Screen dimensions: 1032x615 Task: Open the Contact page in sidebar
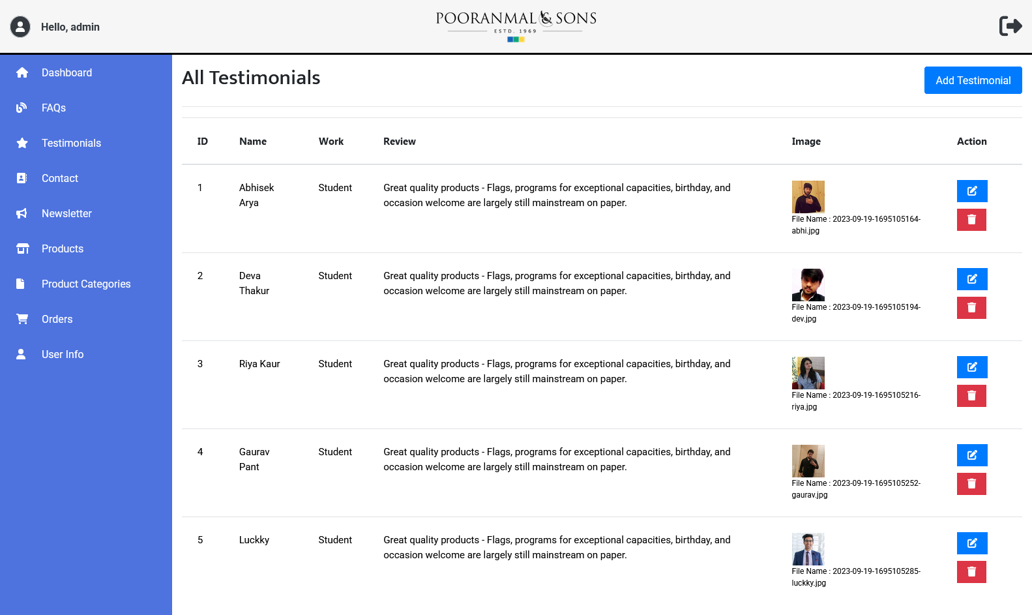pyautogui.click(x=59, y=178)
